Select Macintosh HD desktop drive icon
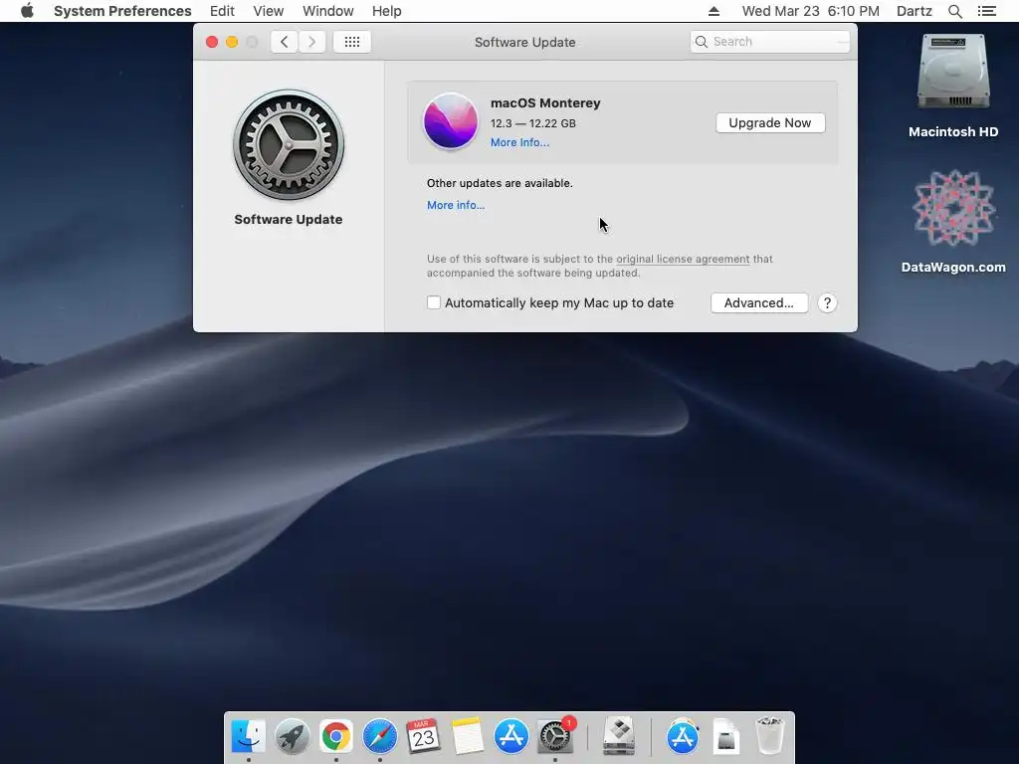This screenshot has height=764, width=1019. point(952,72)
